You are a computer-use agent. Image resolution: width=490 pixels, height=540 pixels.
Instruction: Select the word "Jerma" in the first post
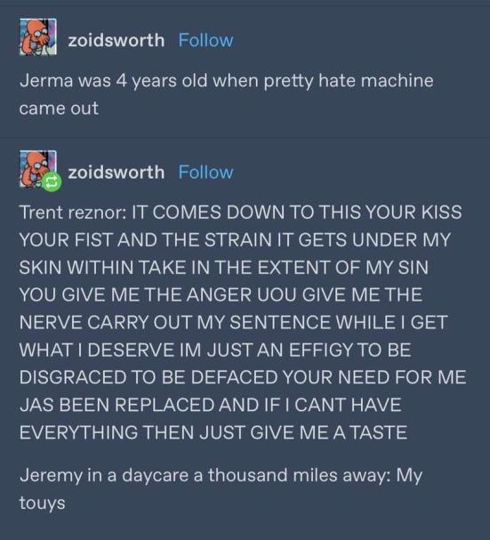(x=46, y=81)
